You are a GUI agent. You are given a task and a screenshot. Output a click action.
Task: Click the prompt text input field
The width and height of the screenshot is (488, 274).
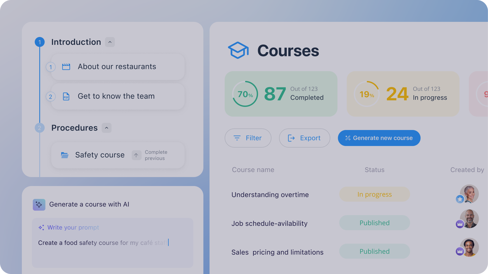tap(112, 243)
